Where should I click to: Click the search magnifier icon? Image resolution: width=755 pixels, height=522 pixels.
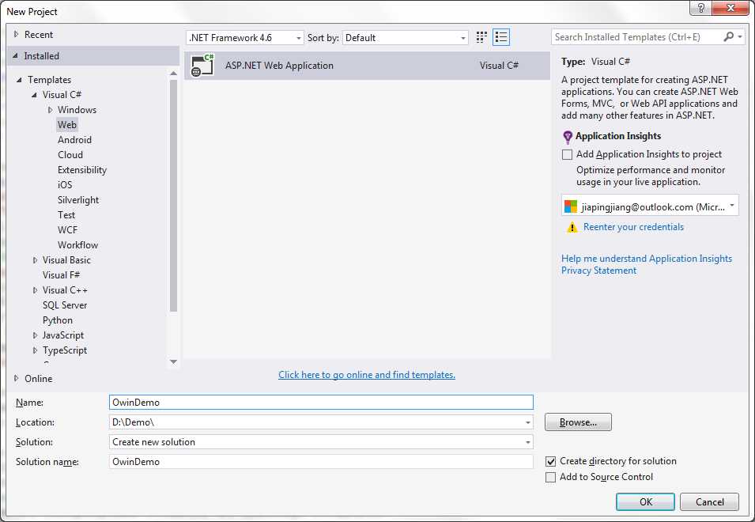click(729, 36)
